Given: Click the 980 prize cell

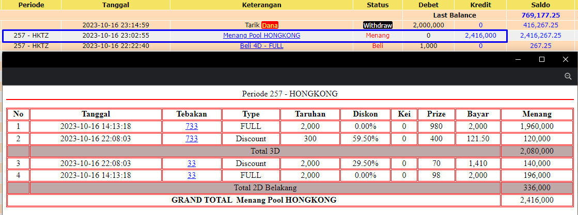Looking at the screenshot, I should [436, 126].
